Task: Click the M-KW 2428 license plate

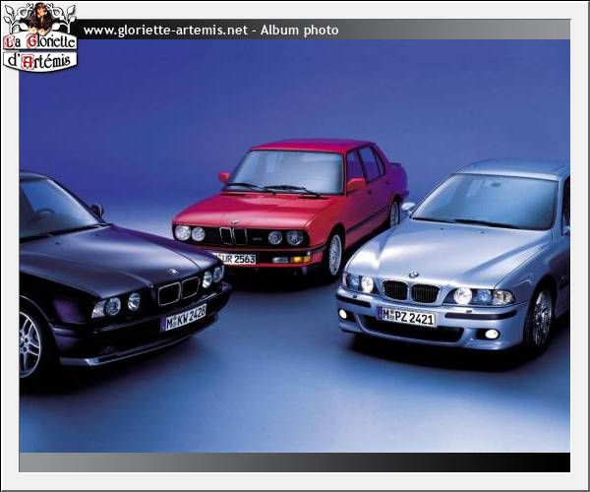Action: click(x=184, y=317)
